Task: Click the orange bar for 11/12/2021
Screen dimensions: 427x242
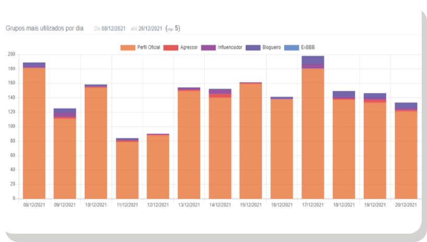Action: [127, 170]
